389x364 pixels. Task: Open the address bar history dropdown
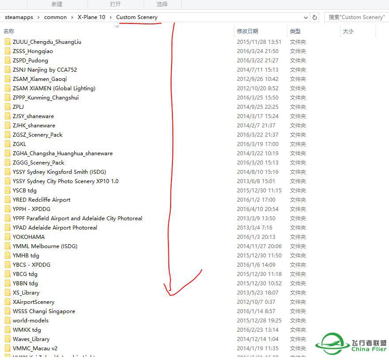pos(305,17)
